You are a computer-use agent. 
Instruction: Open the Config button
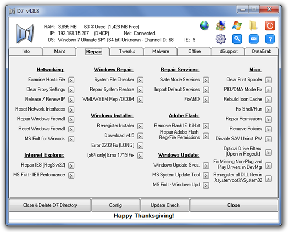point(116,205)
